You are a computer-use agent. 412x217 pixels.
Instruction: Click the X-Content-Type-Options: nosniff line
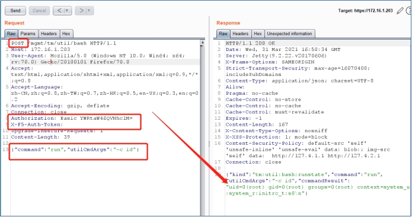(x=276, y=131)
